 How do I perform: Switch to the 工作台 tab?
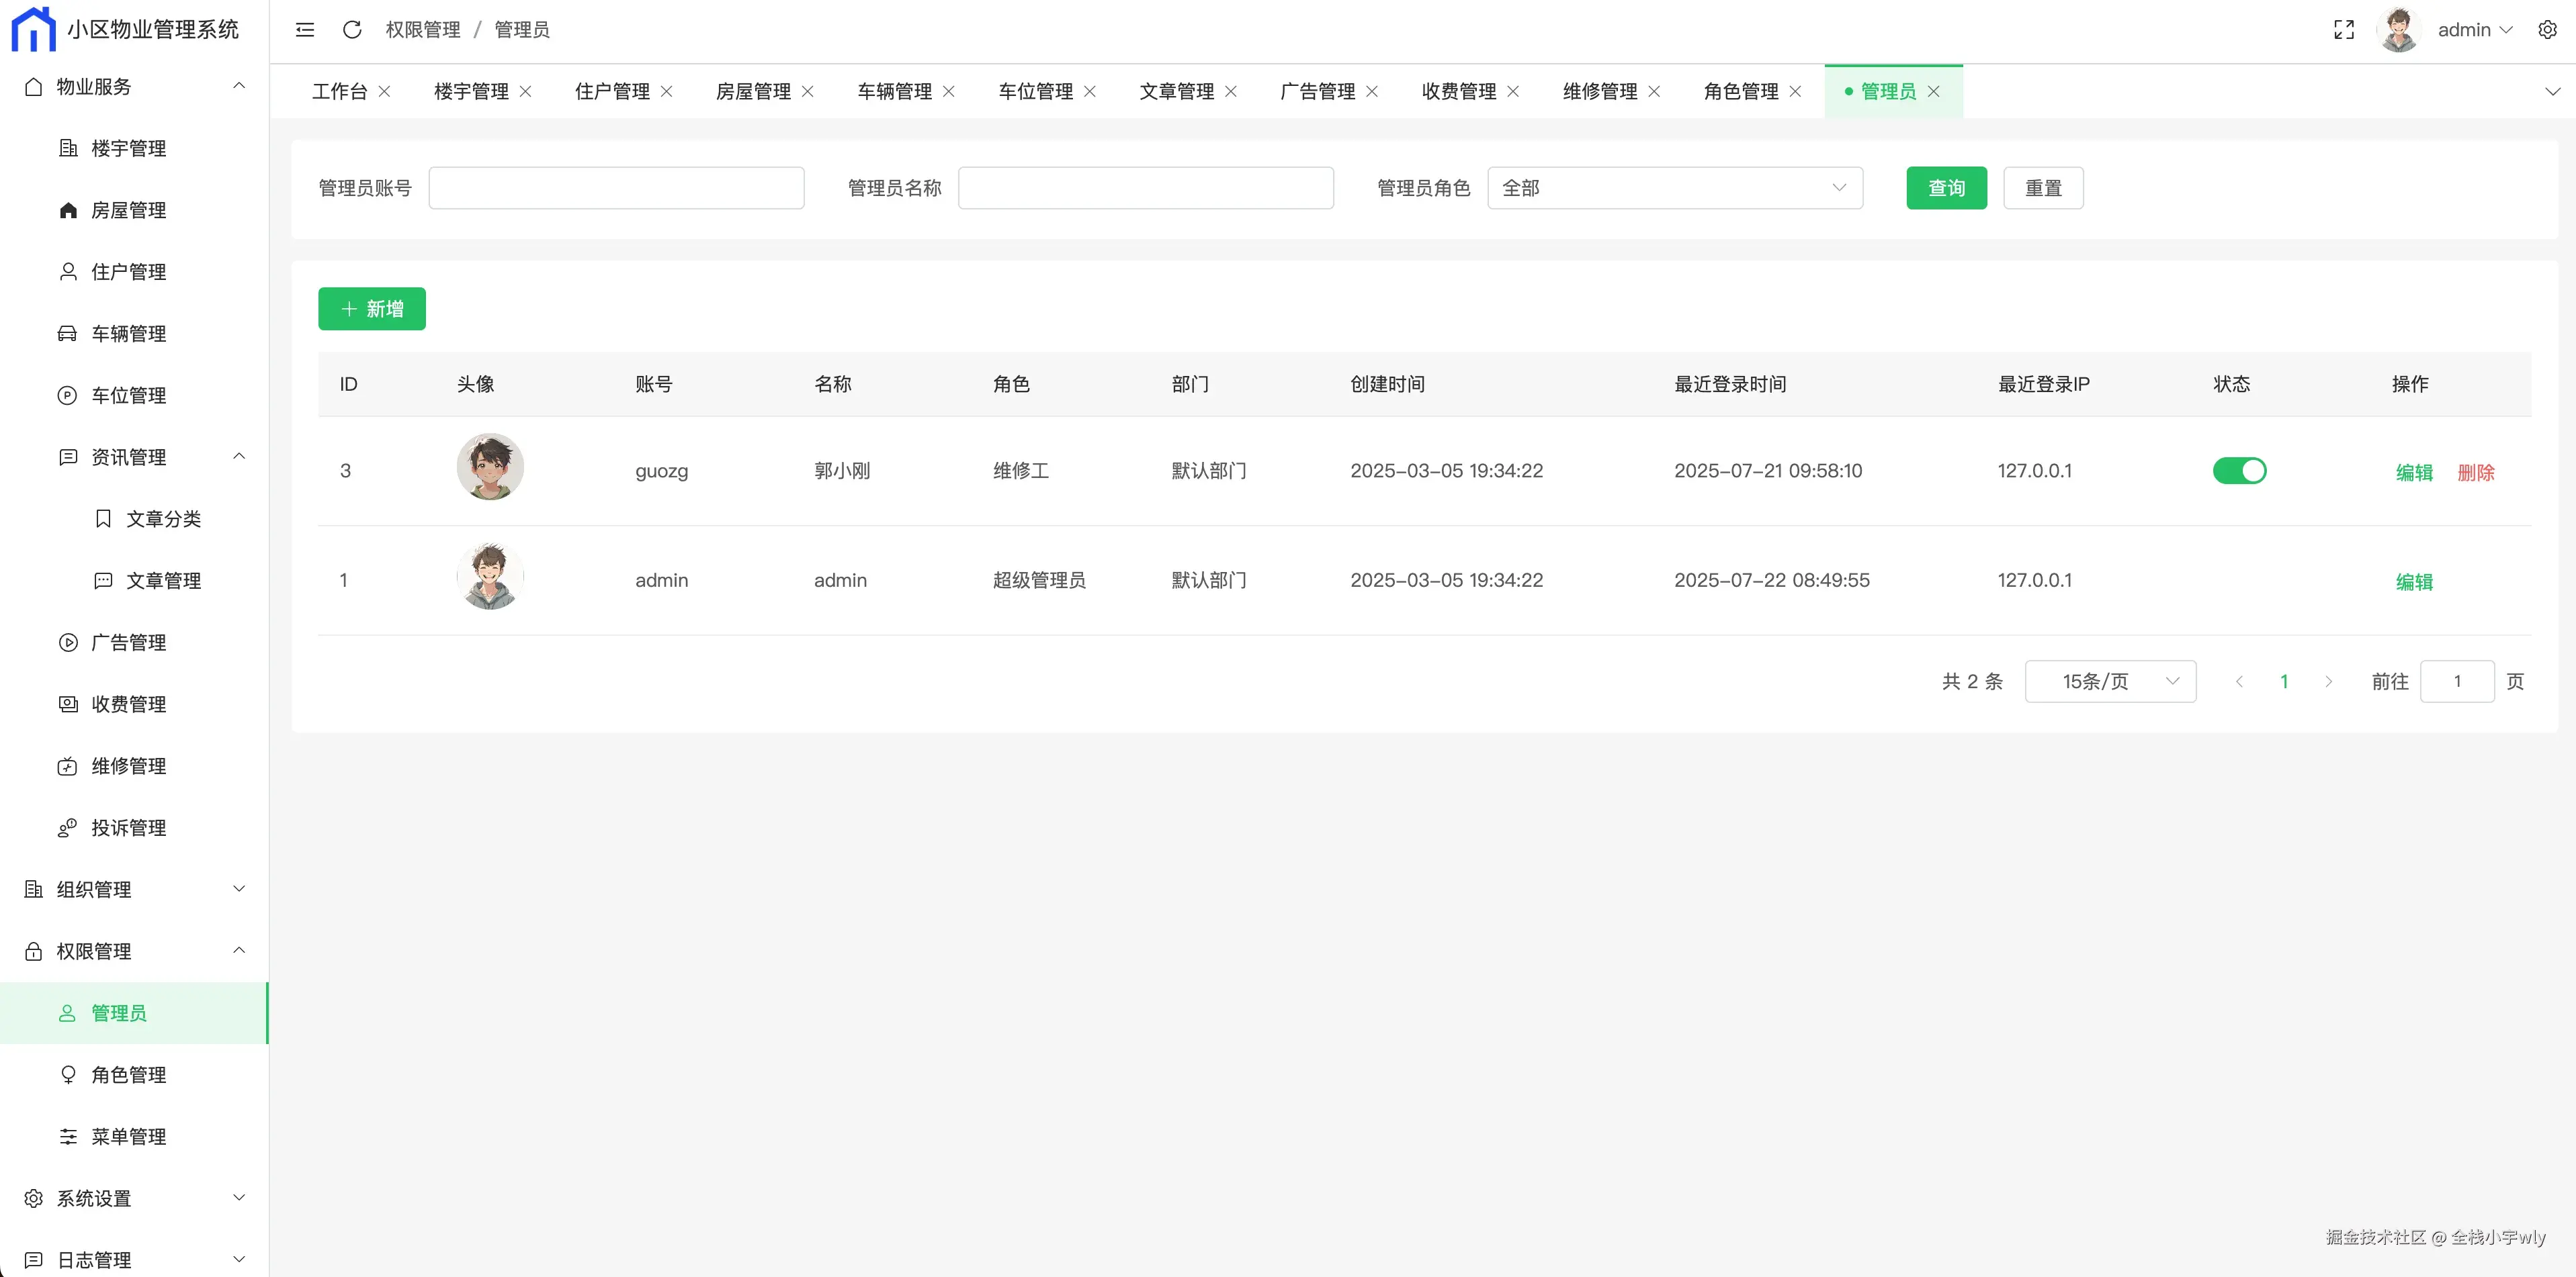pos(339,92)
